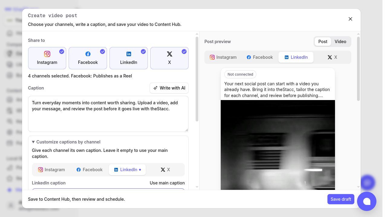
Task: Click the "4 channels selected" status text
Action: 80,76
